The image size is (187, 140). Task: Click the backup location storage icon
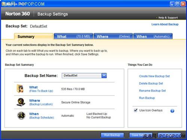[21, 102]
